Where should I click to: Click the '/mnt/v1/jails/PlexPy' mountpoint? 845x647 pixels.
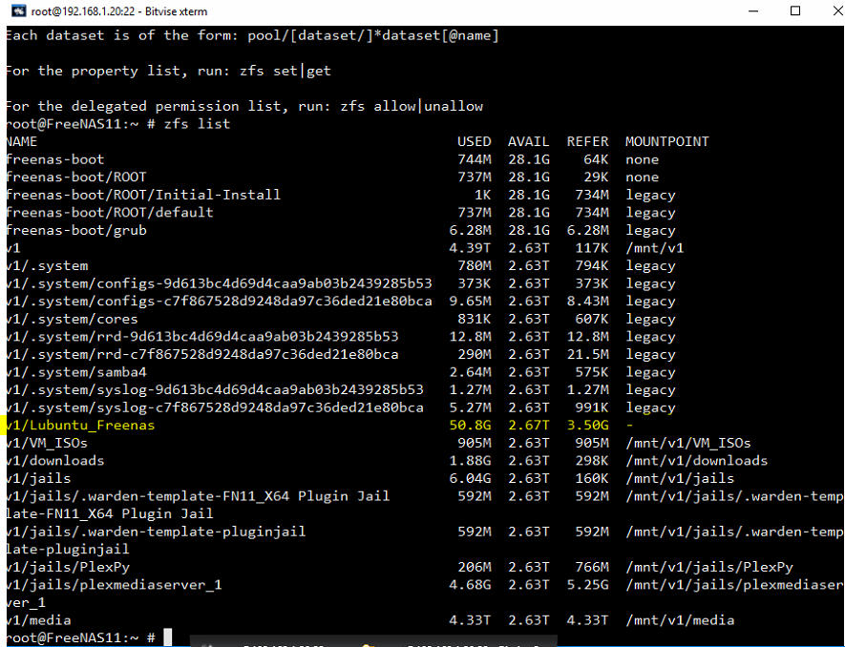pyautogui.click(x=709, y=567)
